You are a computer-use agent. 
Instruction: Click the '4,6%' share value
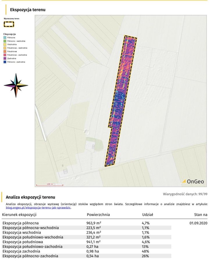[x=146, y=242]
